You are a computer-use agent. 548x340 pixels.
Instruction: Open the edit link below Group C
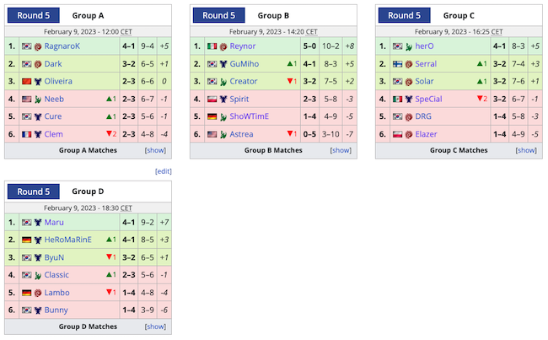[x=164, y=171]
